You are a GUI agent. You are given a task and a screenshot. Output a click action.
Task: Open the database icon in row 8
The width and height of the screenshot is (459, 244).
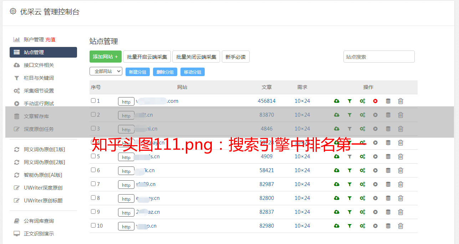tap(388, 198)
